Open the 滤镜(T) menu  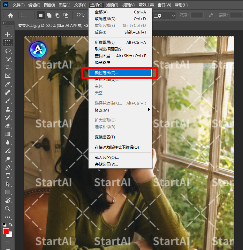pyautogui.click(x=112, y=5)
